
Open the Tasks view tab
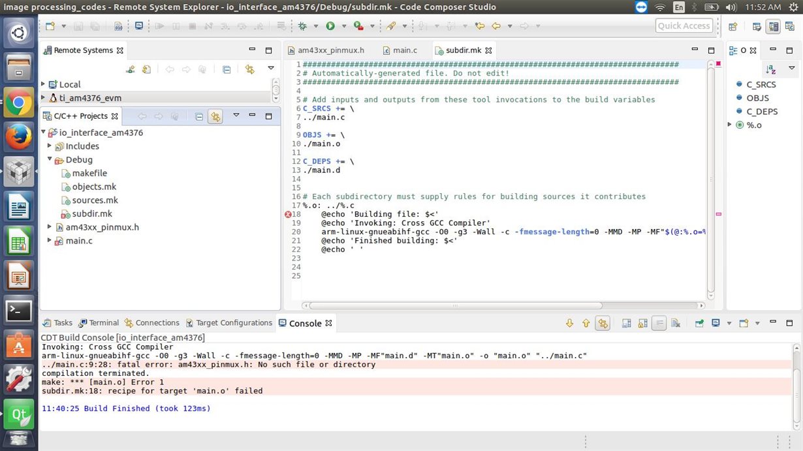click(x=57, y=323)
